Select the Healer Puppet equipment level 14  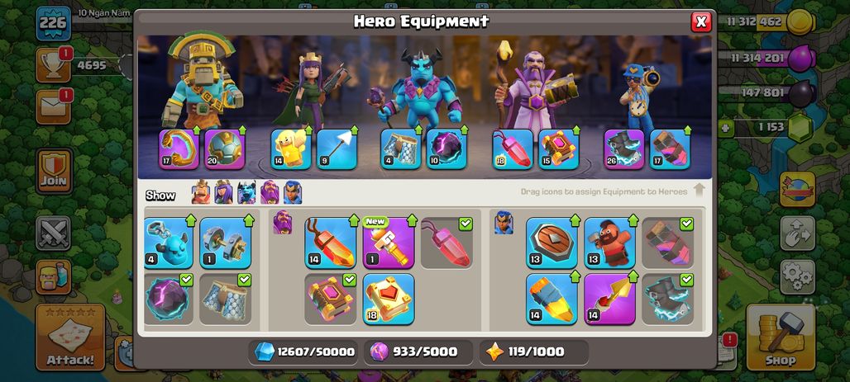tap(290, 149)
